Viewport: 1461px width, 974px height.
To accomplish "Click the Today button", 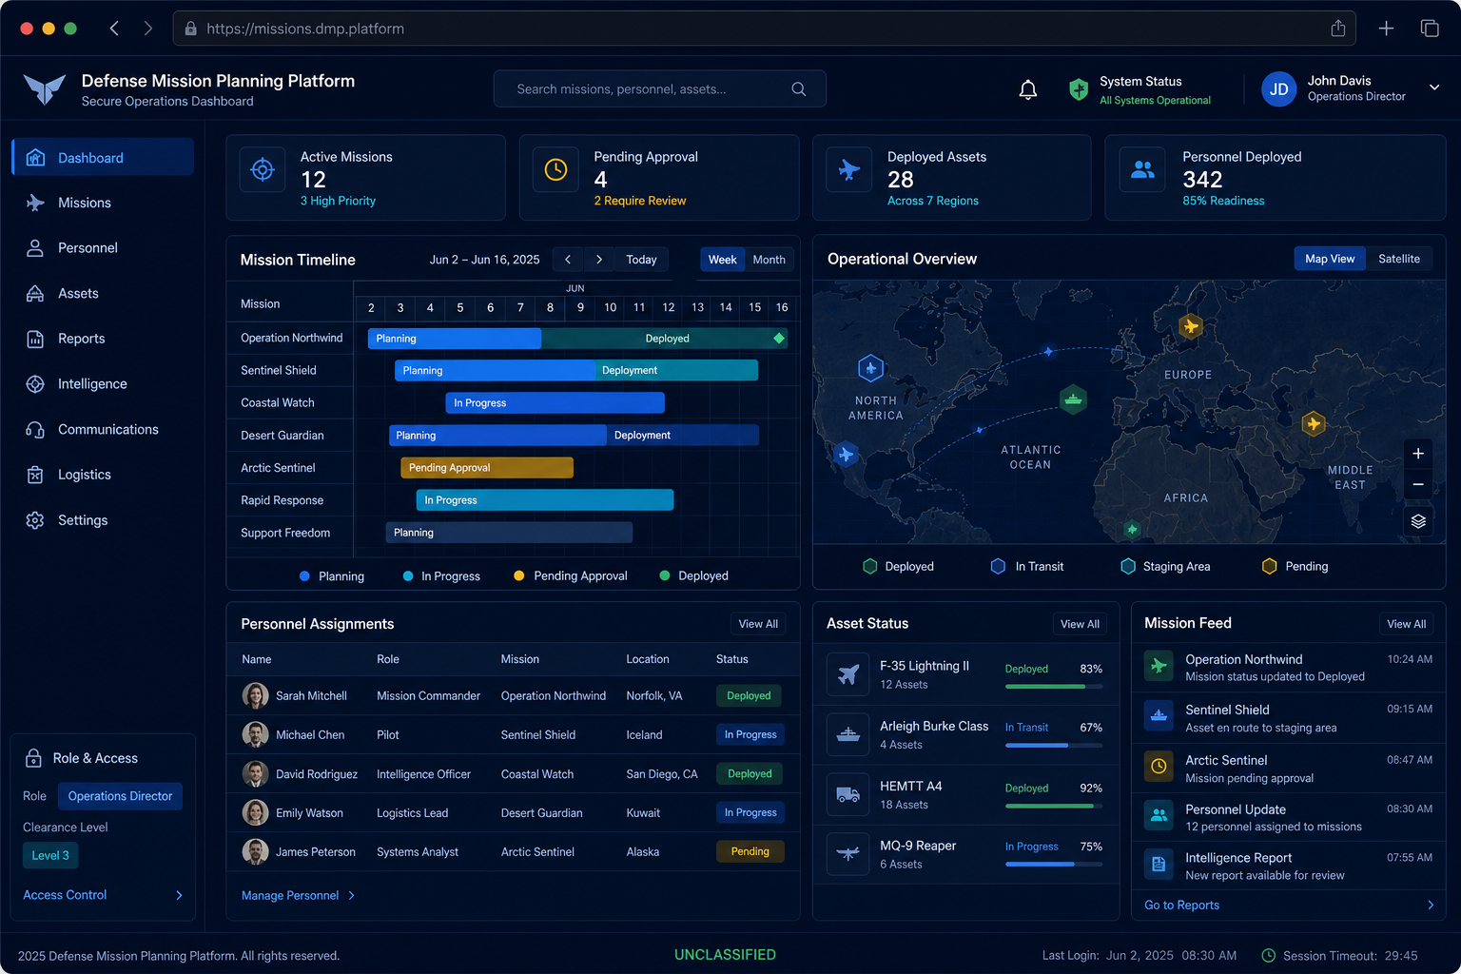I will coord(641,260).
